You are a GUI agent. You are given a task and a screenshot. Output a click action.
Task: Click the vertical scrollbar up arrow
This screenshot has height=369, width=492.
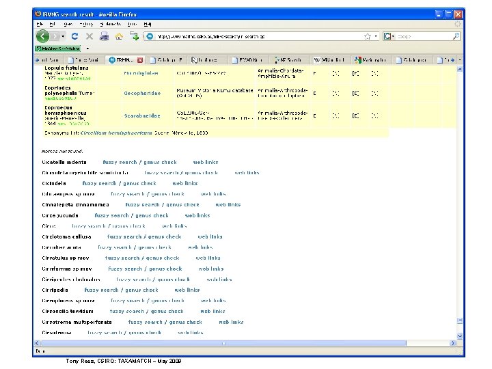tap(460, 69)
